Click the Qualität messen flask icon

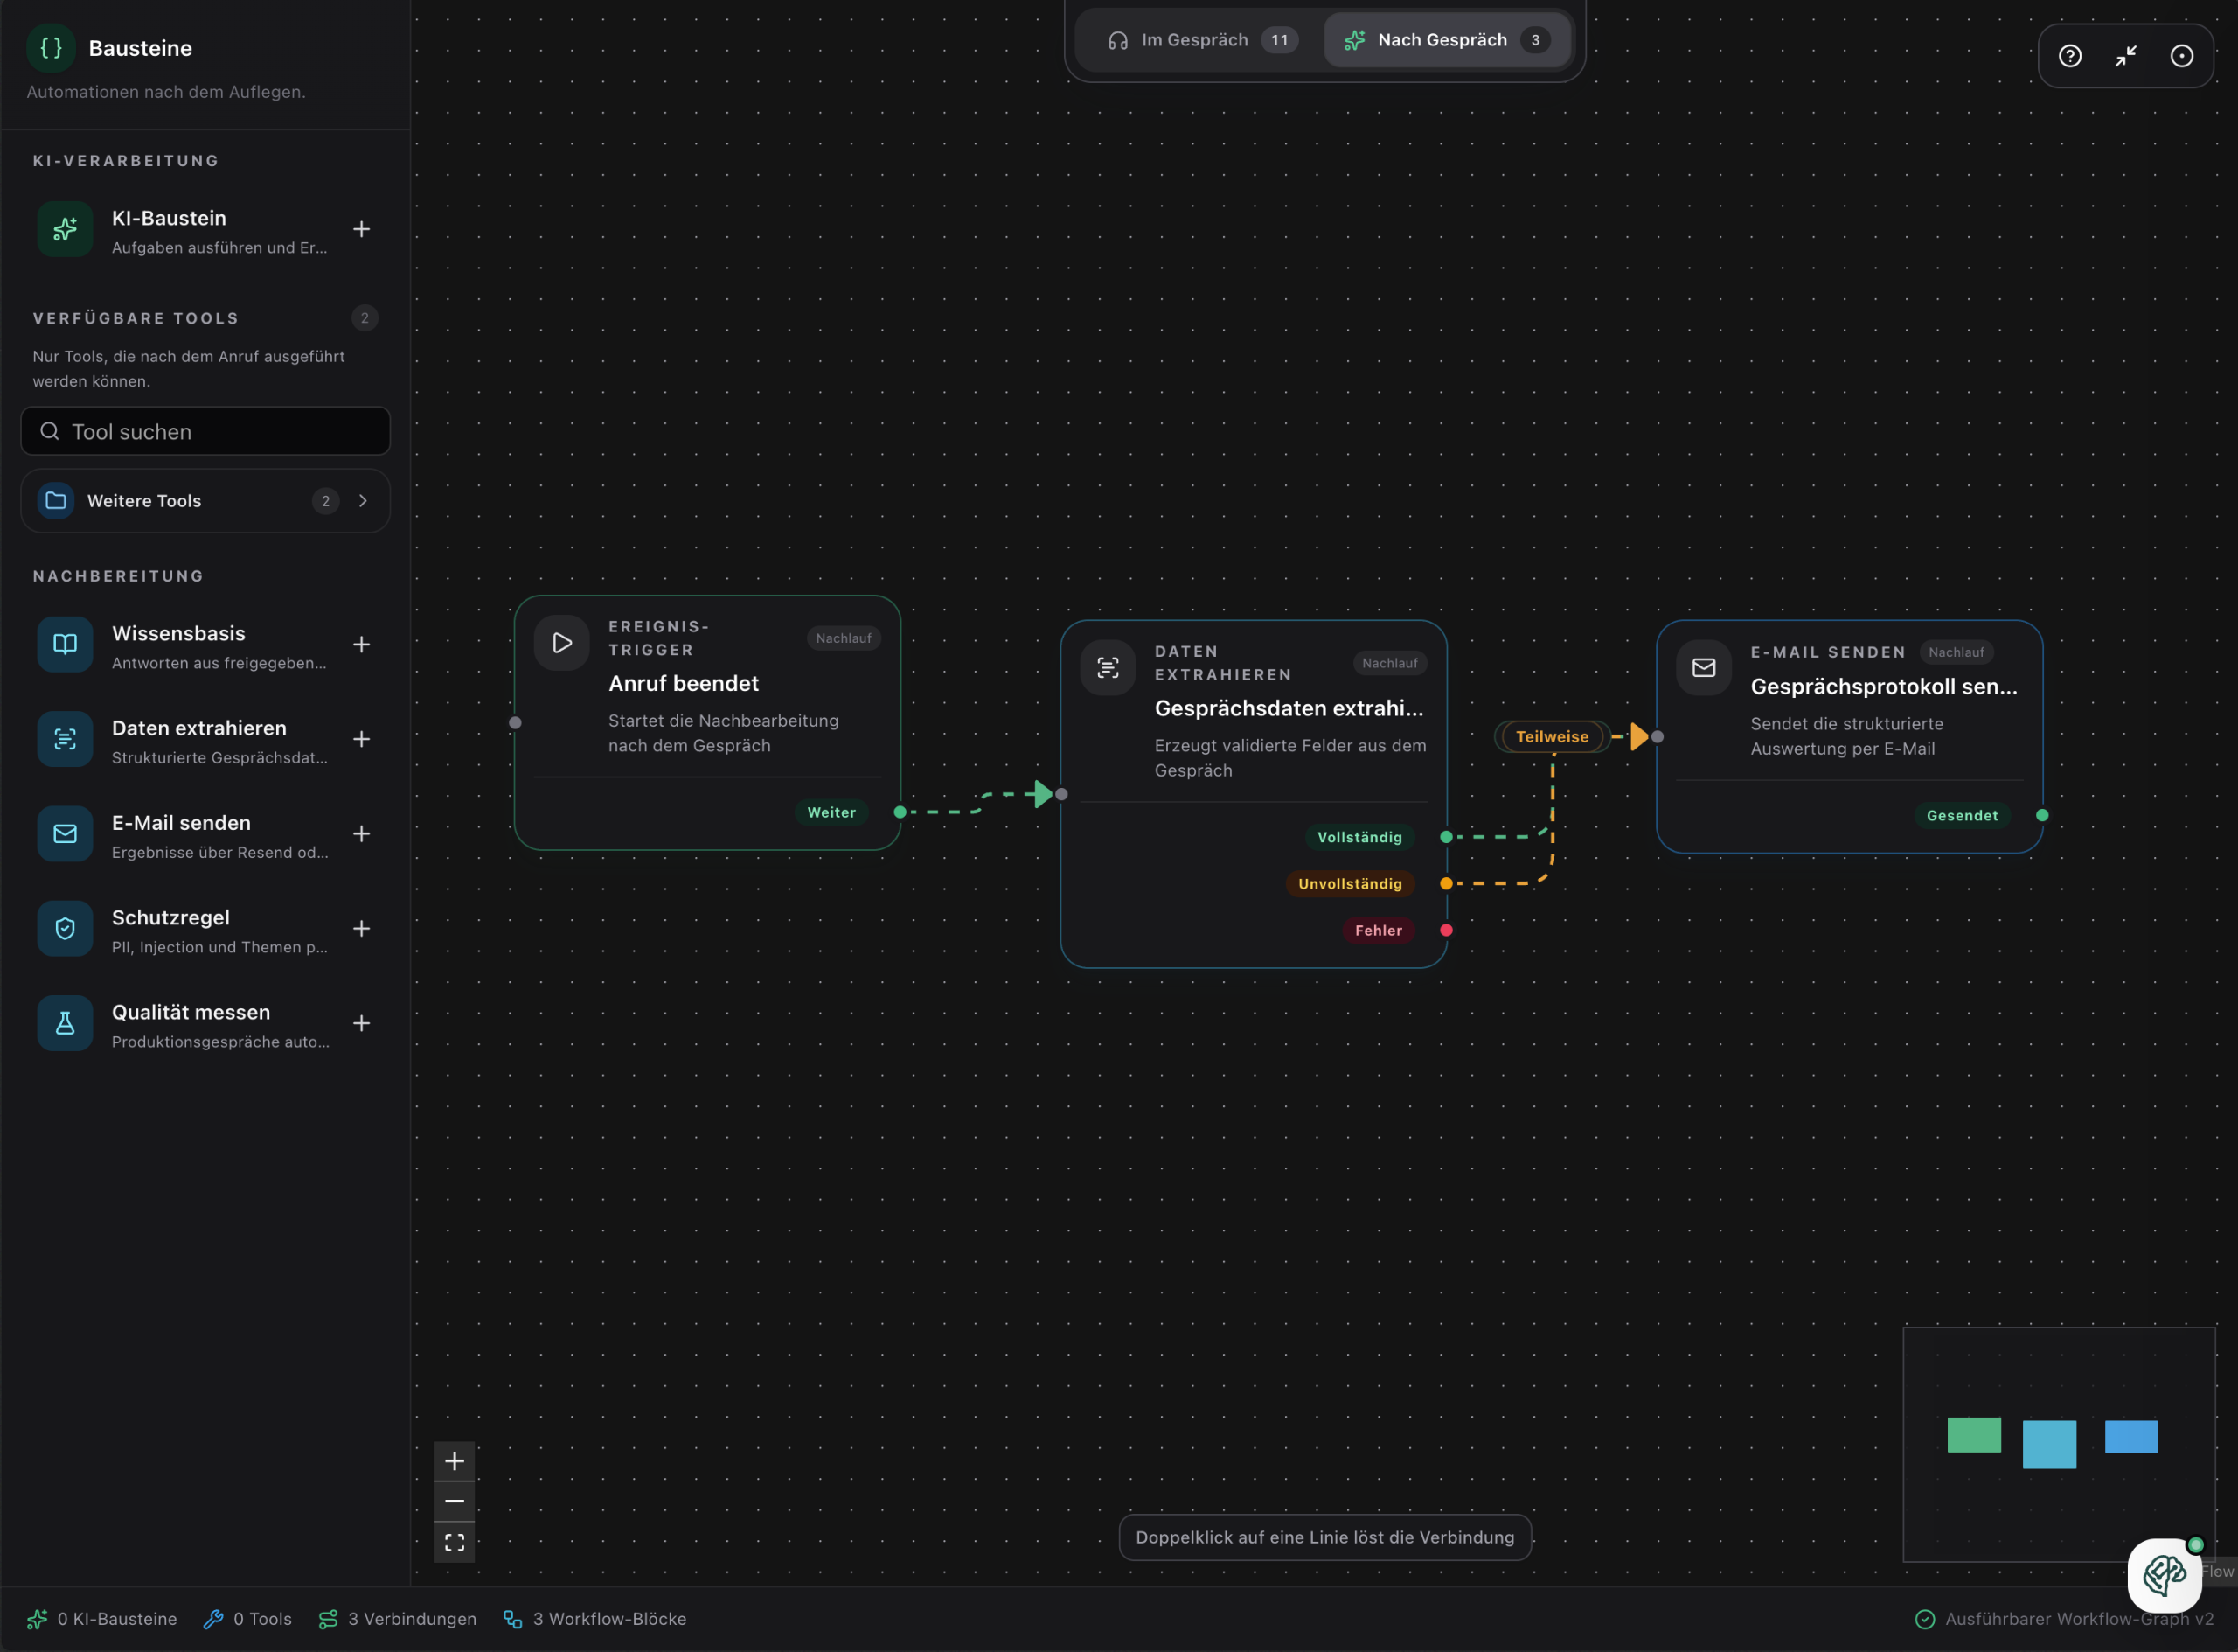coord(65,1023)
